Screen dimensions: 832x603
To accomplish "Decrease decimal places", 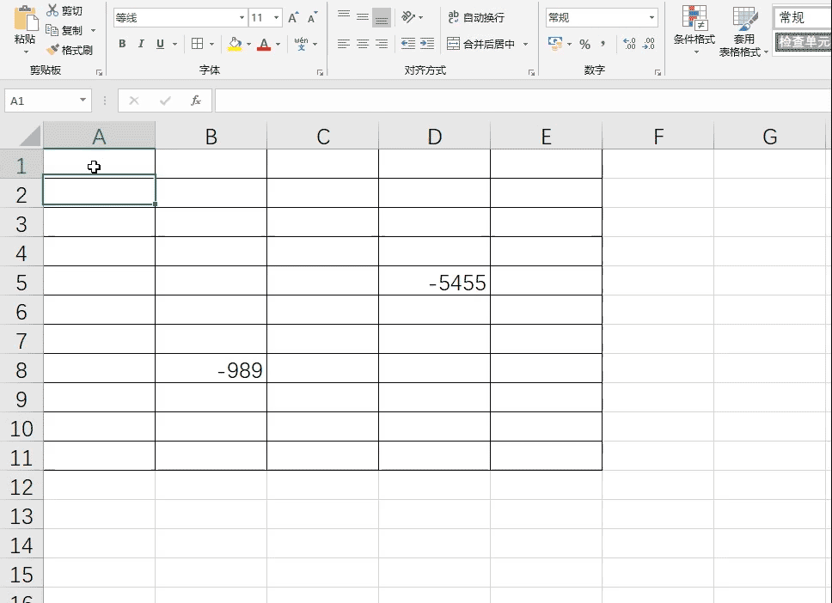I will (x=648, y=44).
